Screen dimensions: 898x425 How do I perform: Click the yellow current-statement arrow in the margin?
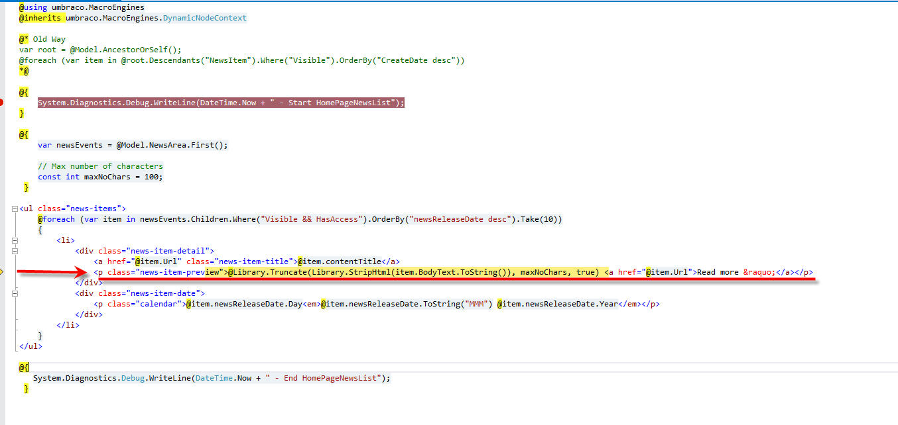coord(2,272)
